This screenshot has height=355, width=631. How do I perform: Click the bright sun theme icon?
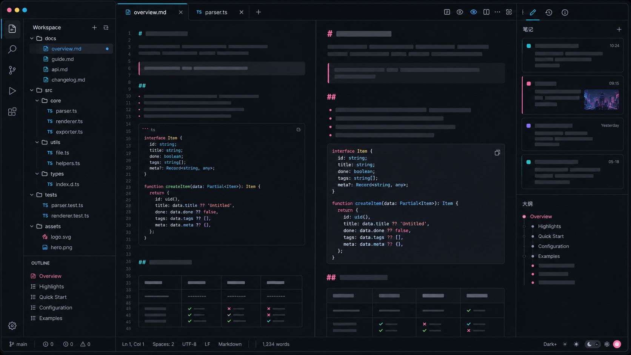pyautogui.click(x=576, y=344)
